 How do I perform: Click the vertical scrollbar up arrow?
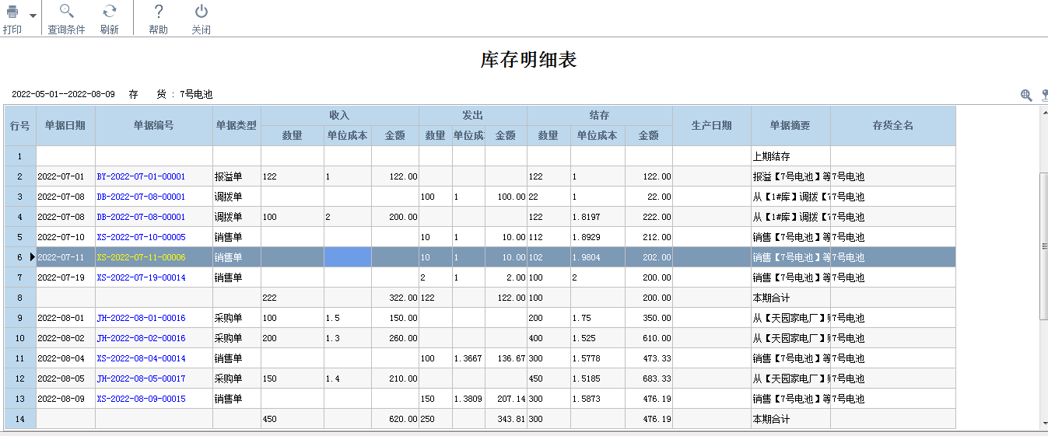[1043, 112]
